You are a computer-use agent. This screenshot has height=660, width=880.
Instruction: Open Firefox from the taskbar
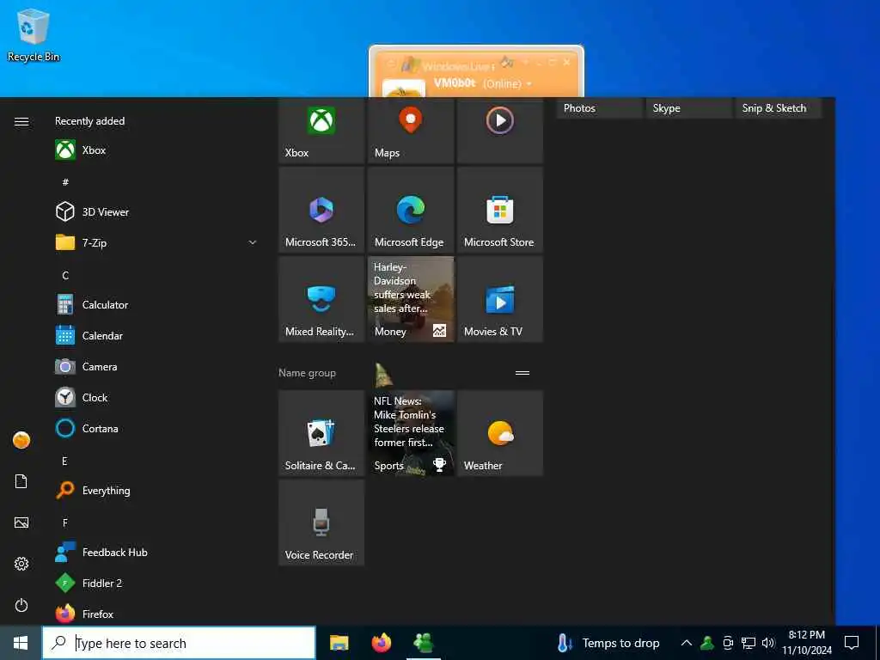[381, 643]
